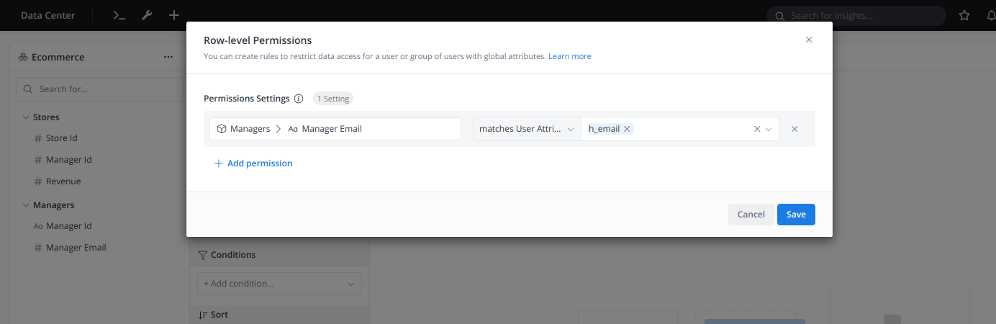
Task: Select Manager Email in the sidebar
Action: pos(70,248)
